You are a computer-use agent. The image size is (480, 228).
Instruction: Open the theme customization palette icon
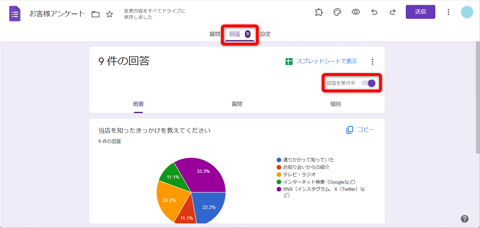coord(337,12)
